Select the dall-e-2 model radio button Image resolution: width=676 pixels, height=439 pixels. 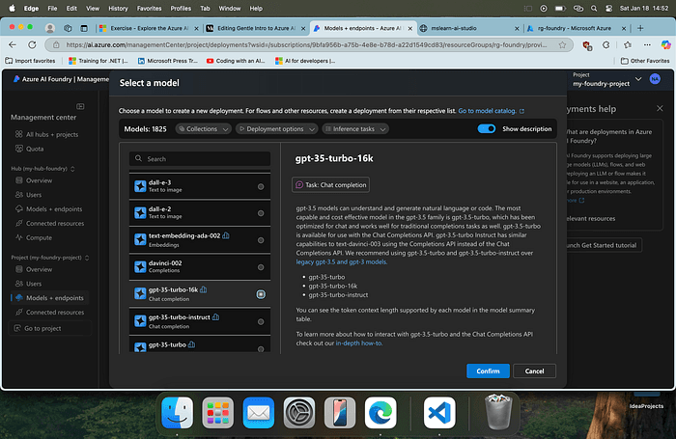pyautogui.click(x=261, y=213)
